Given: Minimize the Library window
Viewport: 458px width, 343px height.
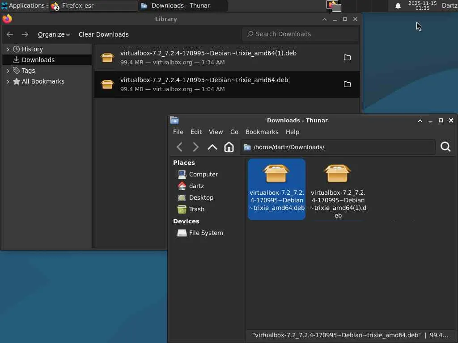Looking at the screenshot, I should tap(335, 19).
